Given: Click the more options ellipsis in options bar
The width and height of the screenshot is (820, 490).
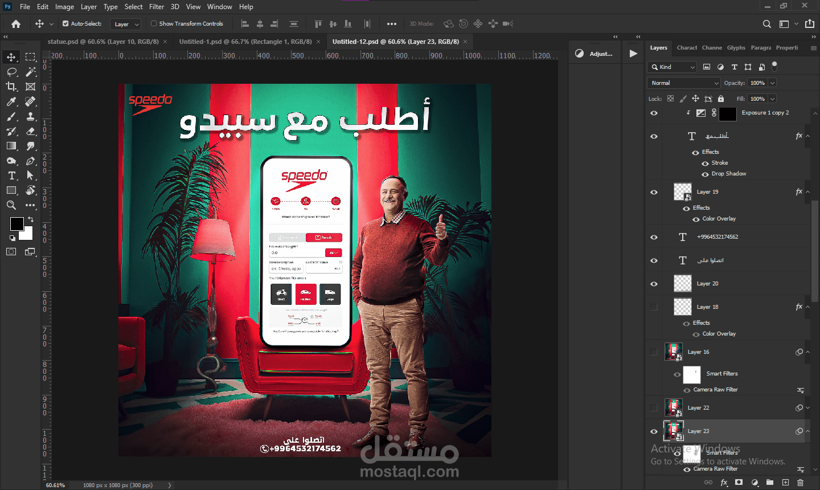Looking at the screenshot, I should pyautogui.click(x=391, y=24).
